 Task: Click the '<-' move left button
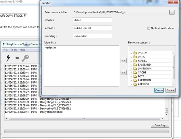point(123,73)
